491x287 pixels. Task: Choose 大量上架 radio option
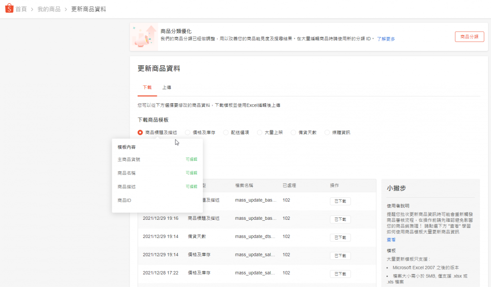coord(260,132)
